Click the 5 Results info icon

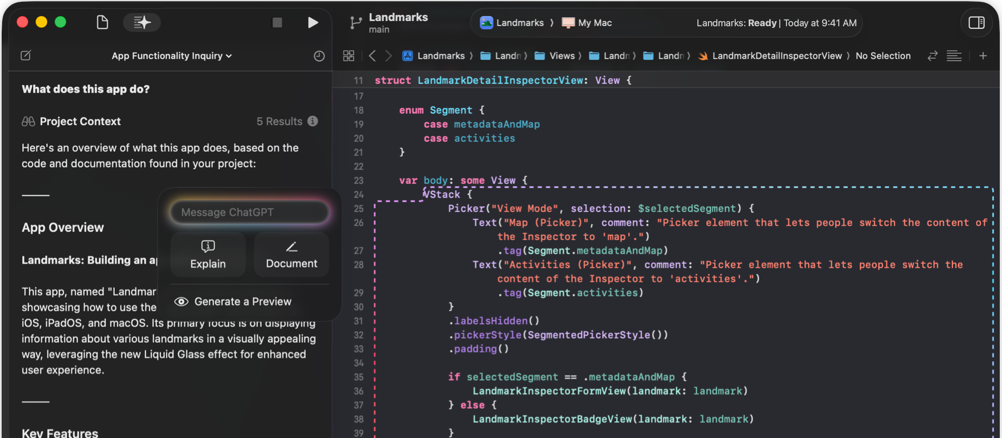pyautogui.click(x=313, y=121)
